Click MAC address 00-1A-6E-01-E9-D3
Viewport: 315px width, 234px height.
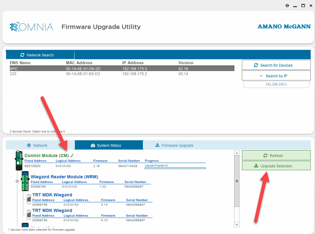click(x=83, y=74)
